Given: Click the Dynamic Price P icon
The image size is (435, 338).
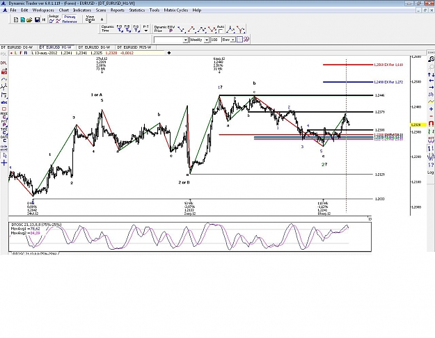Looking at the screenshot, I should click(171, 31).
